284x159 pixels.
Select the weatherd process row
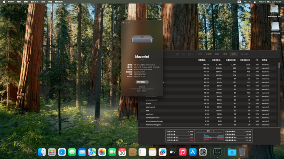pyautogui.click(x=208, y=114)
